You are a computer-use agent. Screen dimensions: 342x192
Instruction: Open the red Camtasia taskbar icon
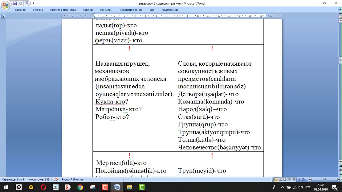105,187
